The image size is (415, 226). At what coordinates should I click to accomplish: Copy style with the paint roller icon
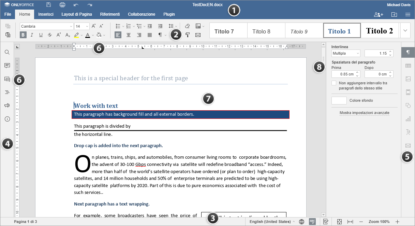(x=187, y=35)
